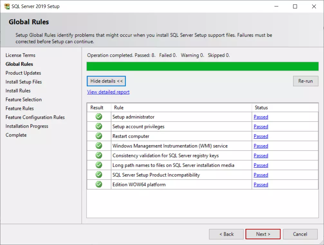The height and width of the screenshot is (245, 324).
Task: Maximize the SQL Server 2019 Setup window
Action: [295, 6]
